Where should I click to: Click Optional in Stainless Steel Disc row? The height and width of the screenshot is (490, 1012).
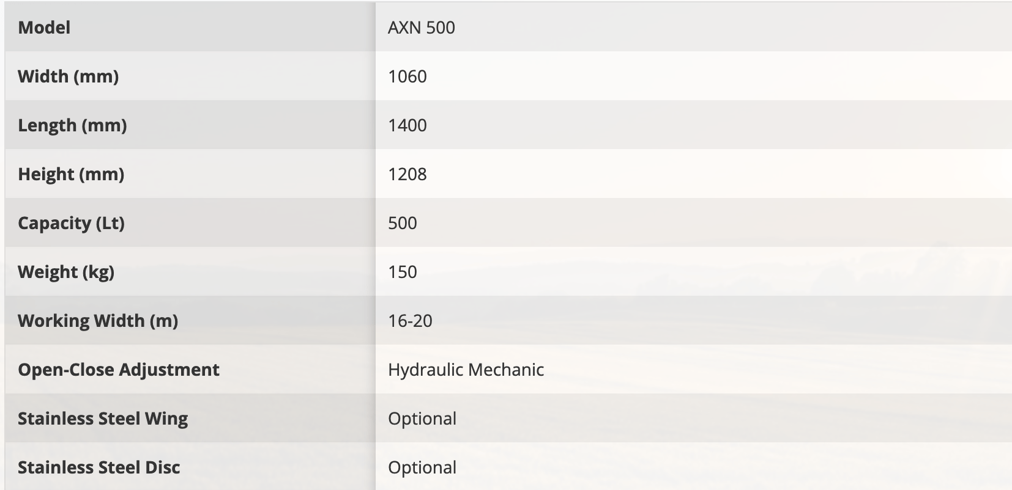(x=422, y=467)
